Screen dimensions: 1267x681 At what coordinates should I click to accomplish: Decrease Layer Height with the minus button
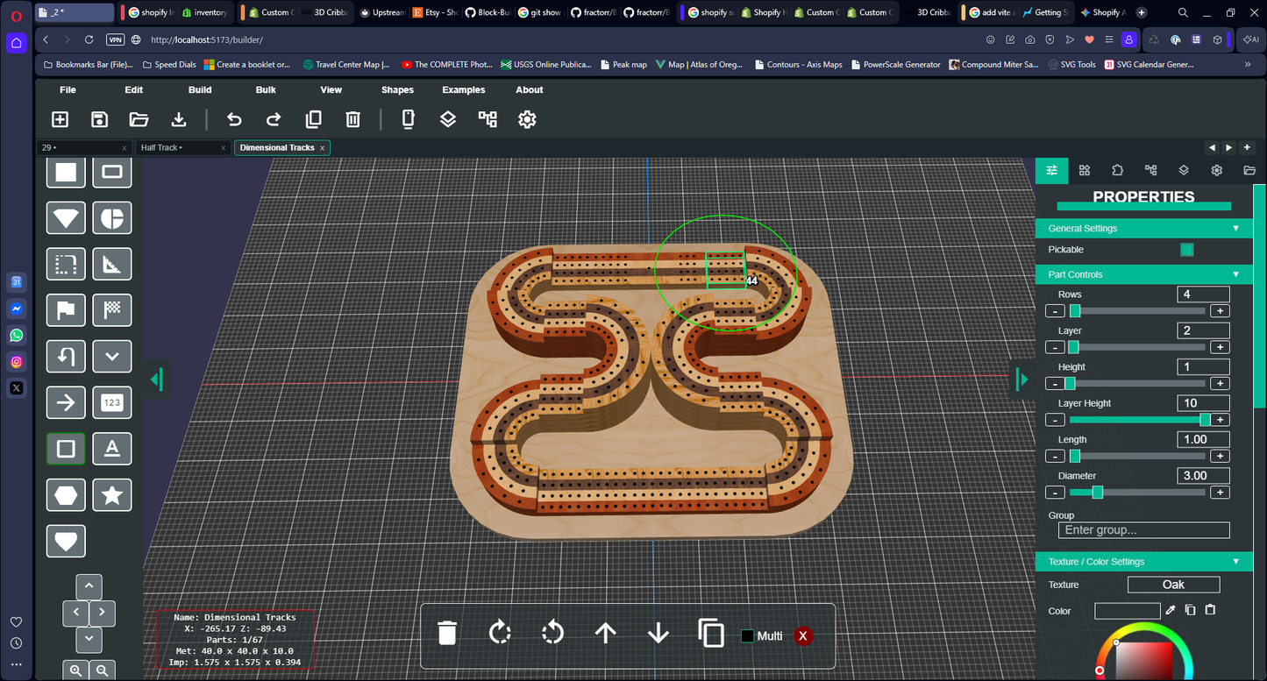pos(1056,420)
